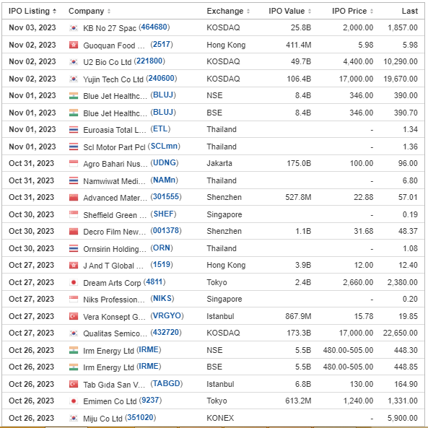This screenshot has height=428, width=428.
Task: Click the IPO Price column header
Action: [x=349, y=12]
